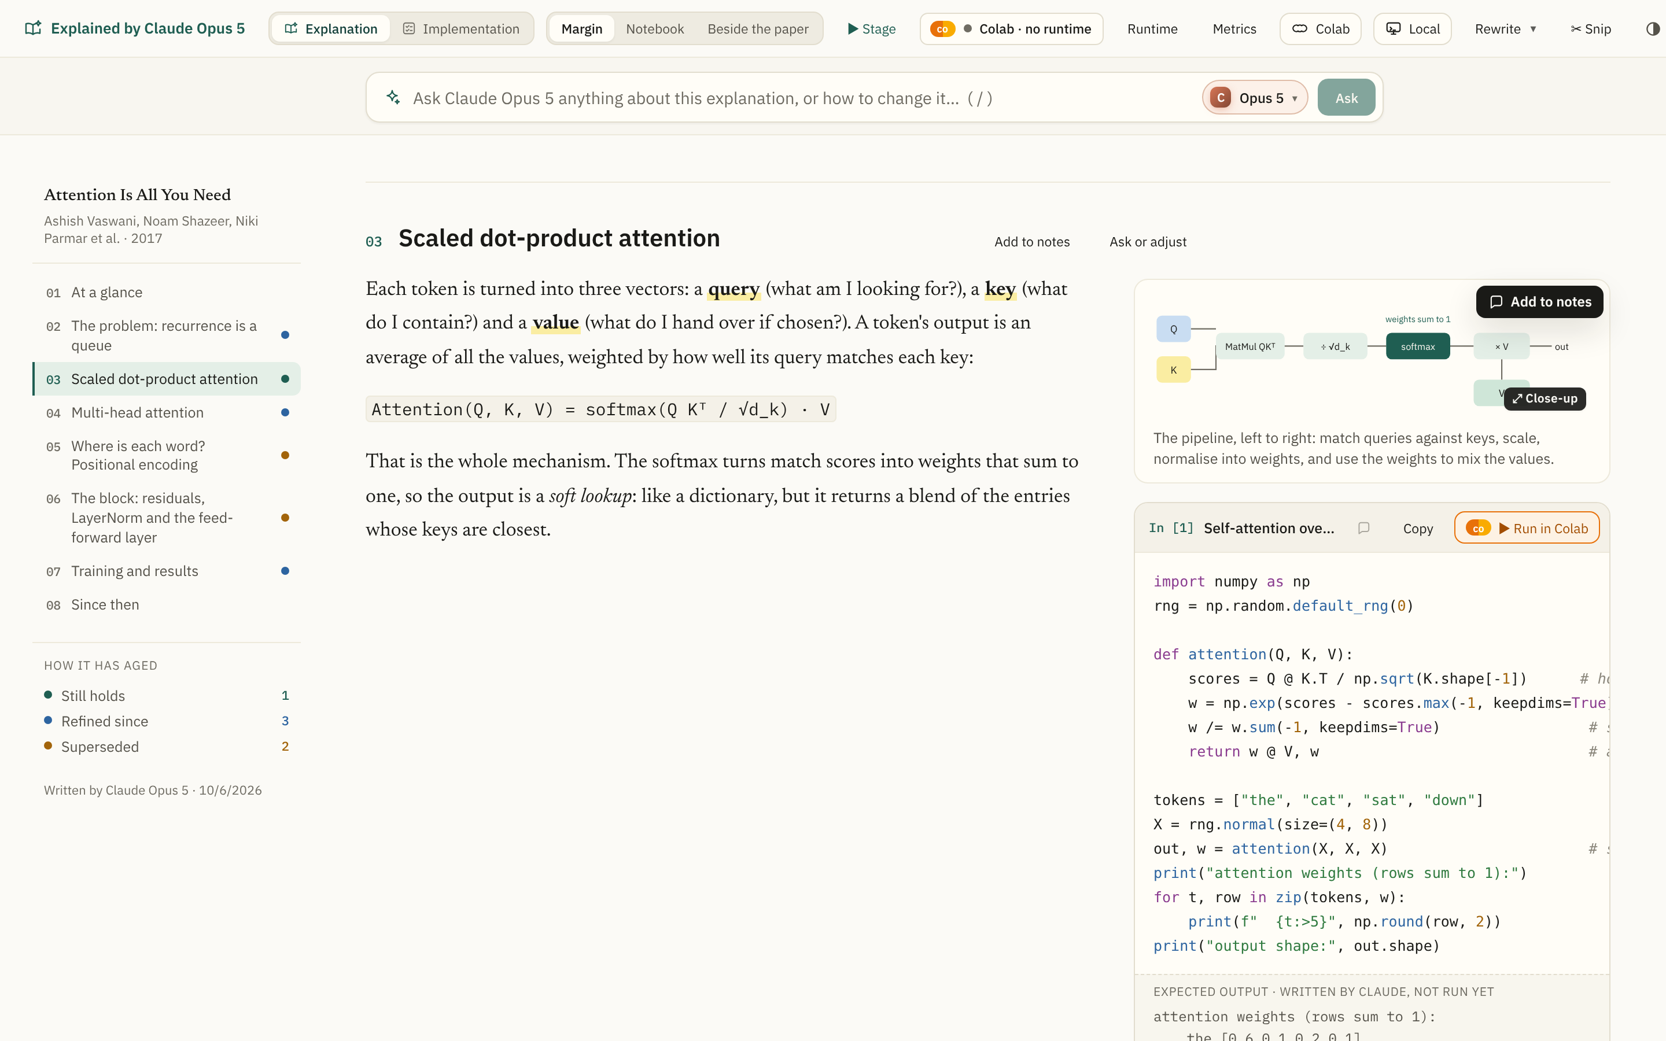The width and height of the screenshot is (1666, 1041).
Task: Click the comment icon beside Self-attention cell title
Action: click(x=1363, y=528)
